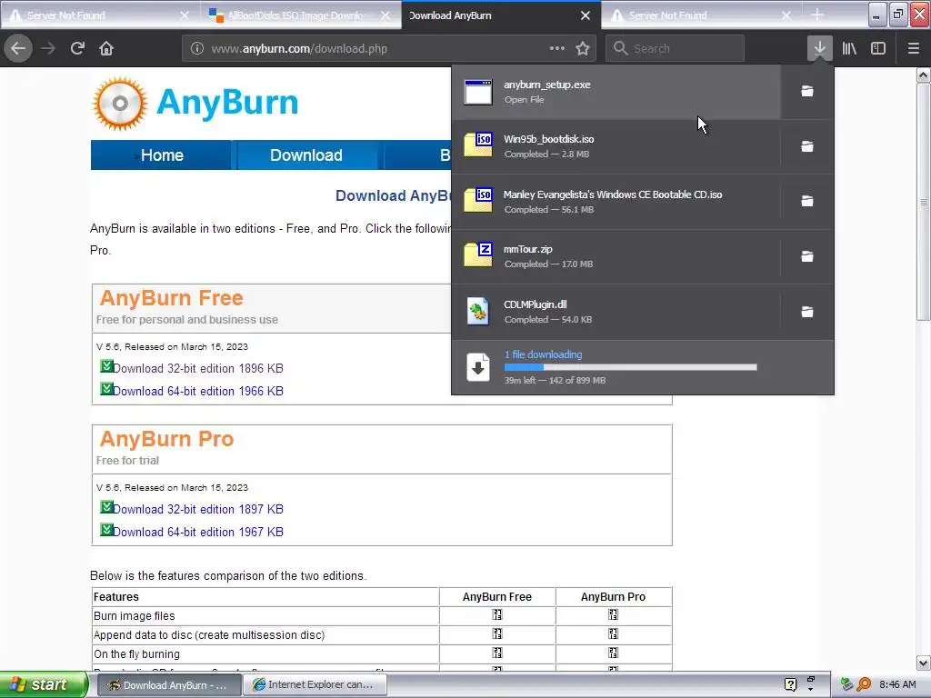This screenshot has width=931, height=698.
Task: Open containing folder for anyburn_setup.exe
Action: point(807,92)
